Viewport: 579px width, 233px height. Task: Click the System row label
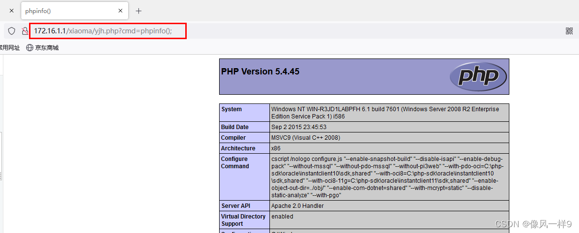[232, 109]
